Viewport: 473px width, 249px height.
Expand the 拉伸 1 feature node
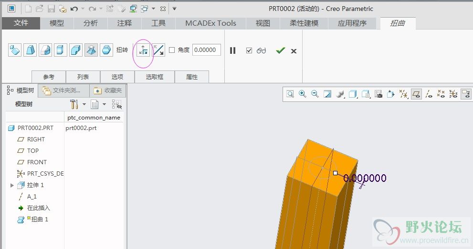pos(12,185)
